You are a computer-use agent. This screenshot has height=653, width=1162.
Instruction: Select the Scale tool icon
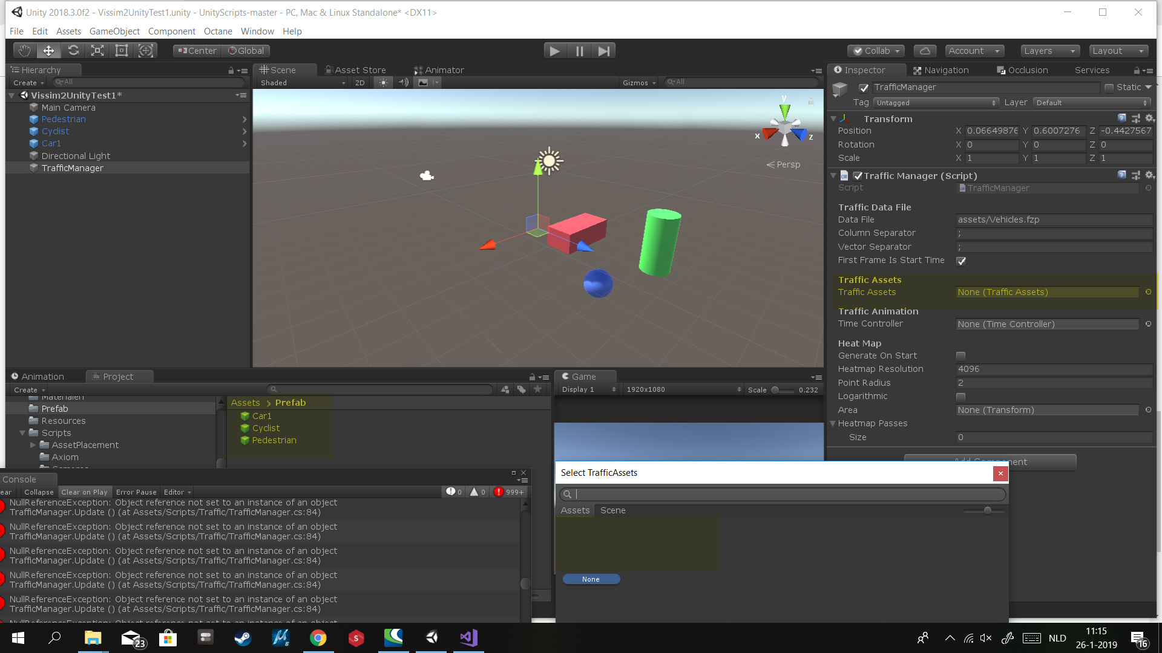tap(97, 51)
